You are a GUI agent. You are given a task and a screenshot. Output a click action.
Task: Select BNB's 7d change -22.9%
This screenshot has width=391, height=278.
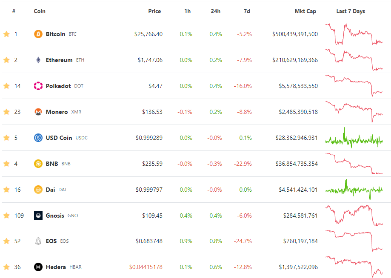[243, 164]
